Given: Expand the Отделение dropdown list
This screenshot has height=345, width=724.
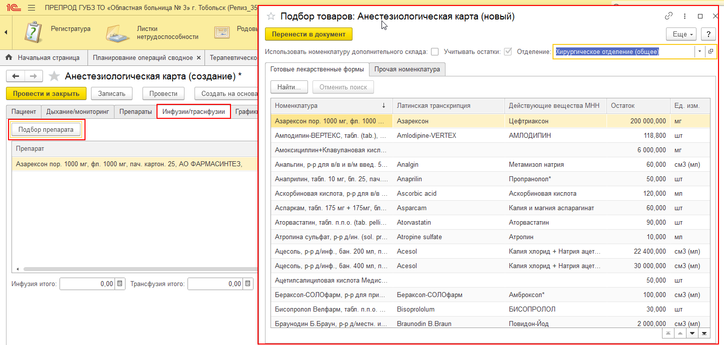Looking at the screenshot, I should click(x=699, y=52).
